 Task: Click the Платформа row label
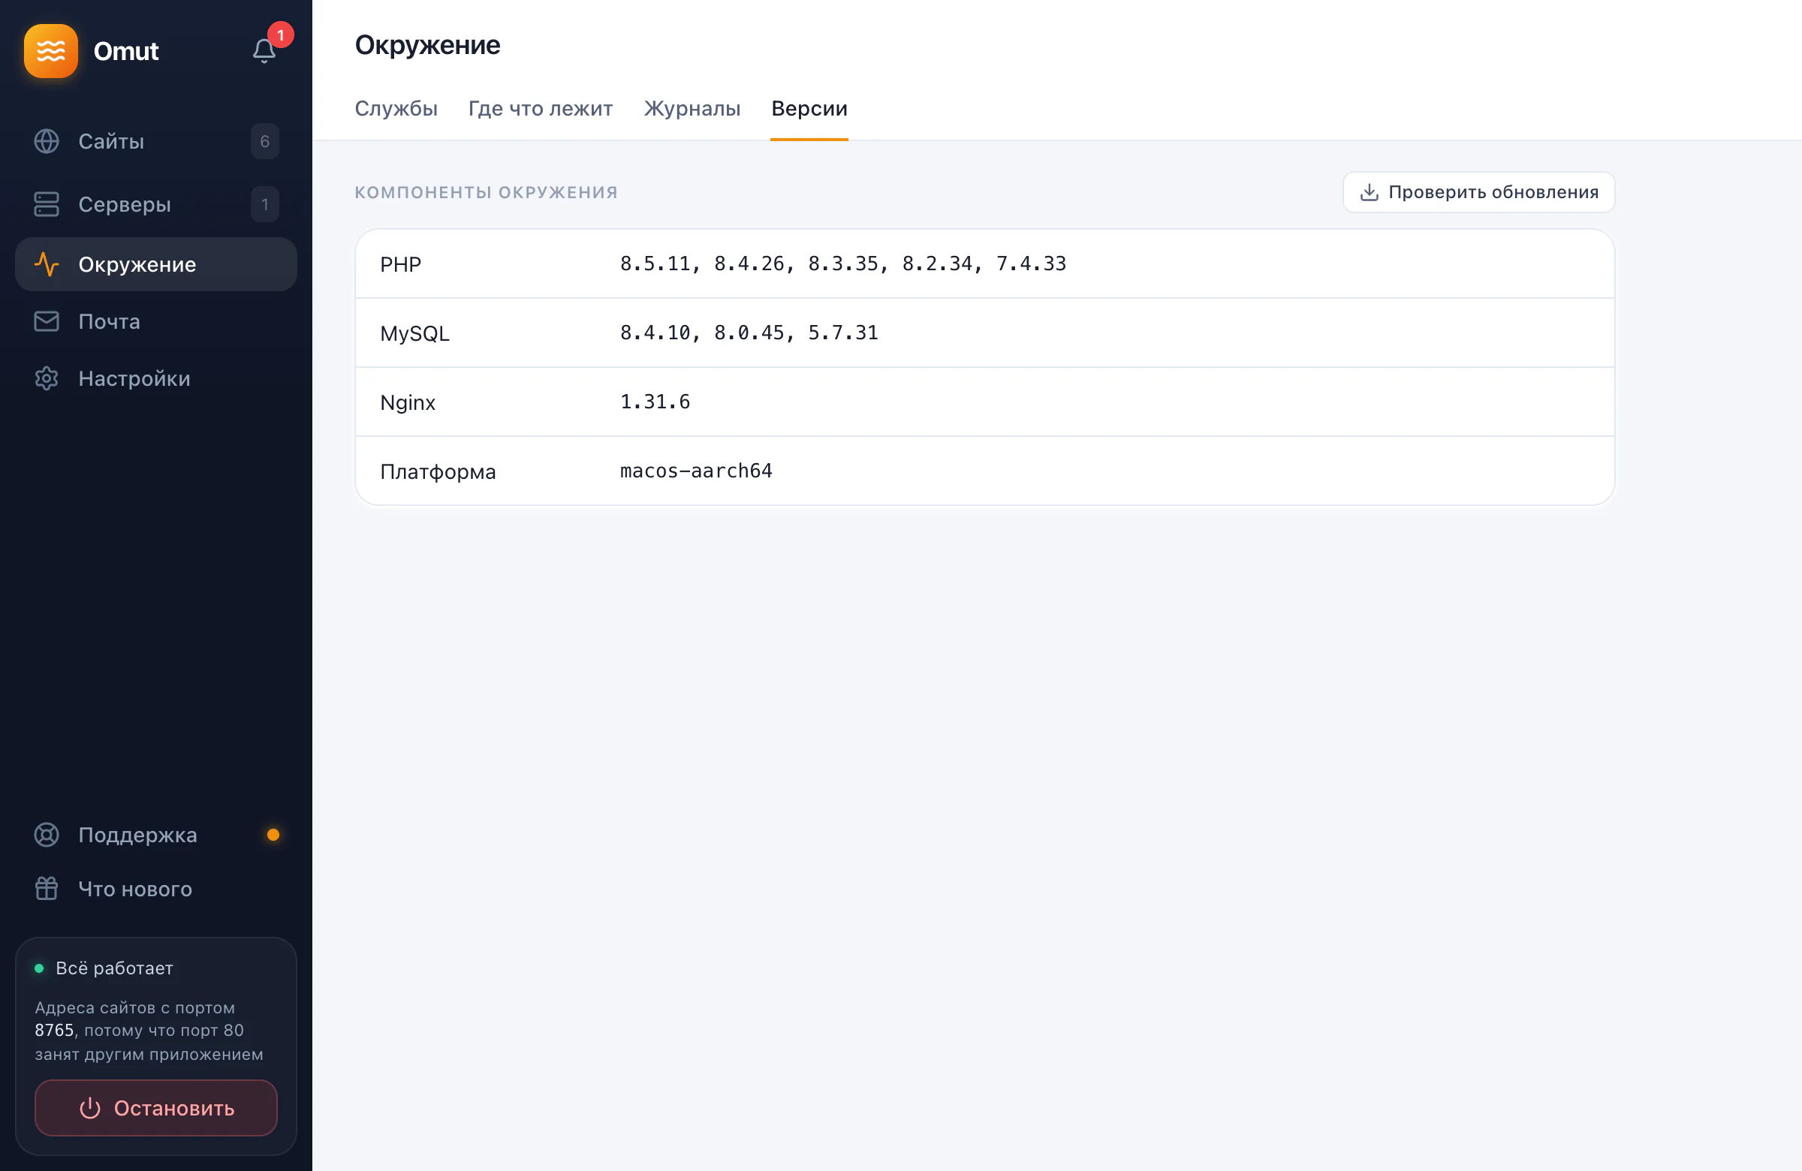pyautogui.click(x=438, y=471)
